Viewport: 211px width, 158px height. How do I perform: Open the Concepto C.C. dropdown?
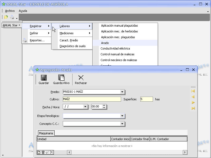point(122,124)
